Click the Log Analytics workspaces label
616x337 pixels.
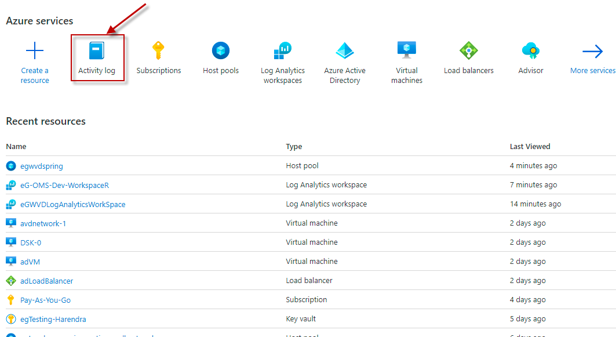point(283,75)
